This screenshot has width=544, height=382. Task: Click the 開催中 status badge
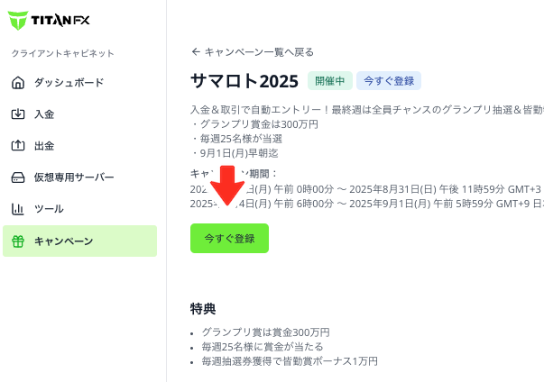tap(330, 81)
